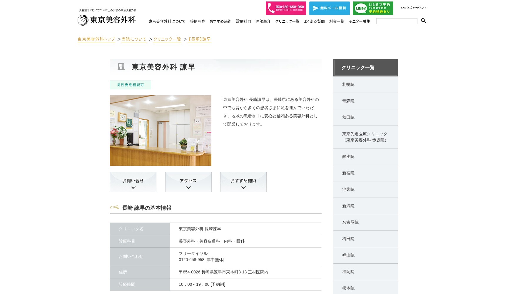The image size is (508, 294).
Task: Click the header search input field
Action: (x=397, y=21)
